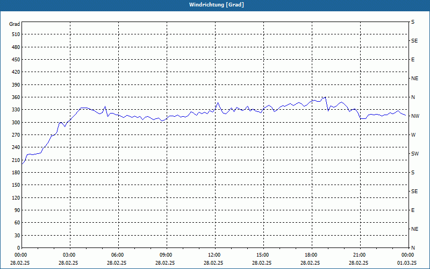Image resolution: width=430 pixels, height=269 pixels.
Task: Click the 420 y-axis value
Action: point(16,72)
